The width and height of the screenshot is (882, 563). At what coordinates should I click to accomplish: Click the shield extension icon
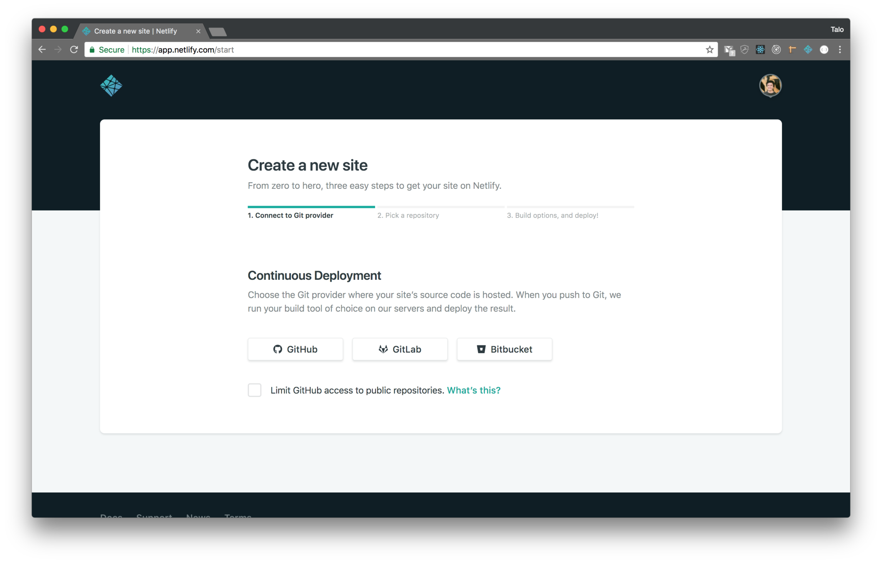tap(744, 50)
